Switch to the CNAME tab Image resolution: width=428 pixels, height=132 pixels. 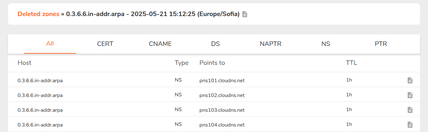tap(160, 44)
